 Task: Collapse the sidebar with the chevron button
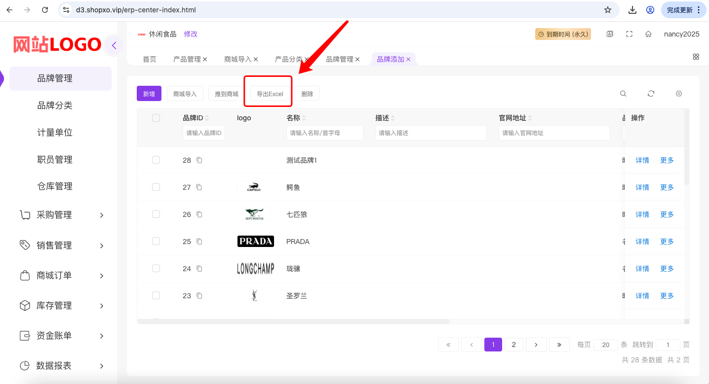point(114,45)
